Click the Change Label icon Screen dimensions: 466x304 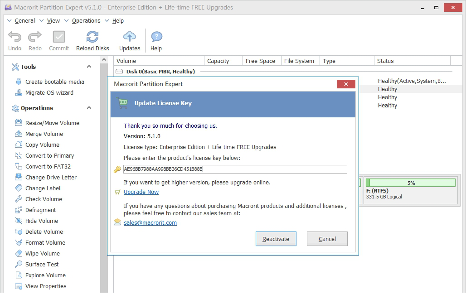tap(19, 188)
